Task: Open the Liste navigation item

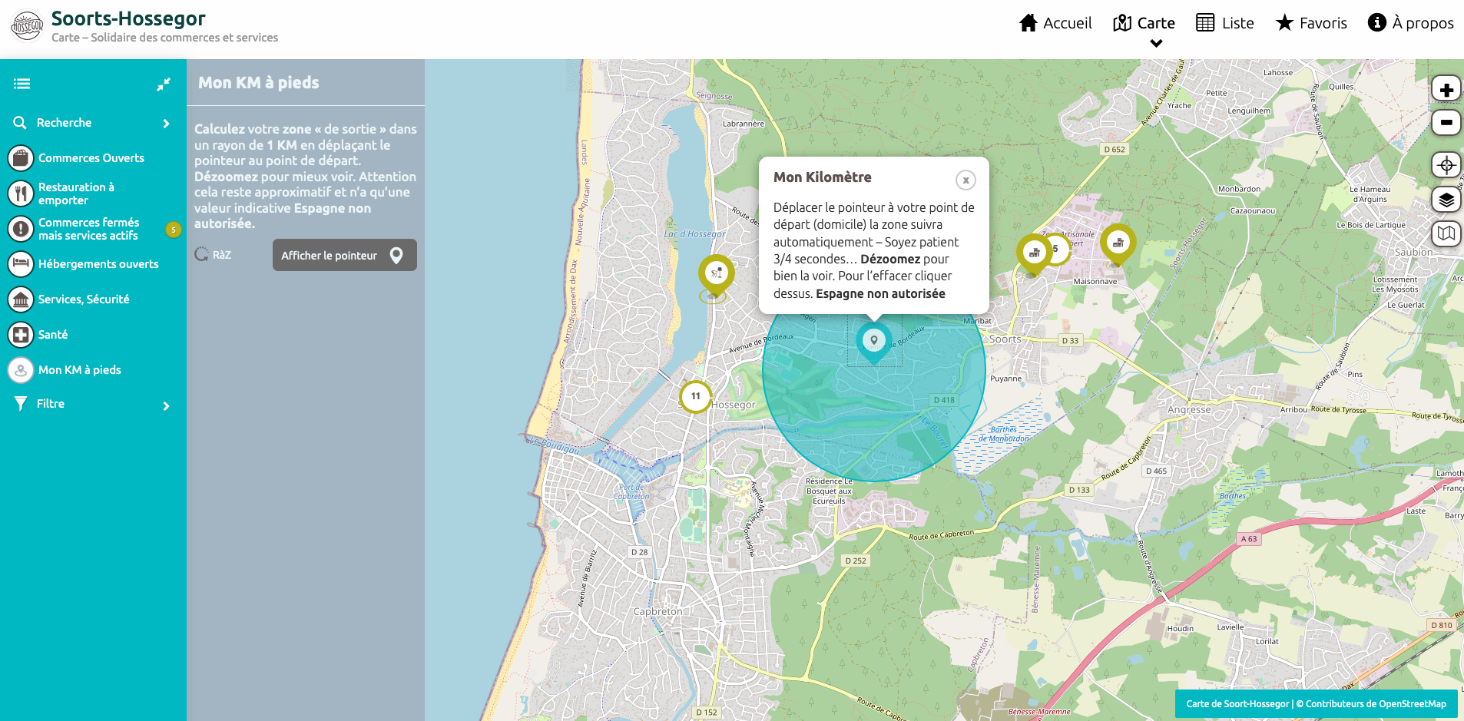Action: click(x=1225, y=23)
